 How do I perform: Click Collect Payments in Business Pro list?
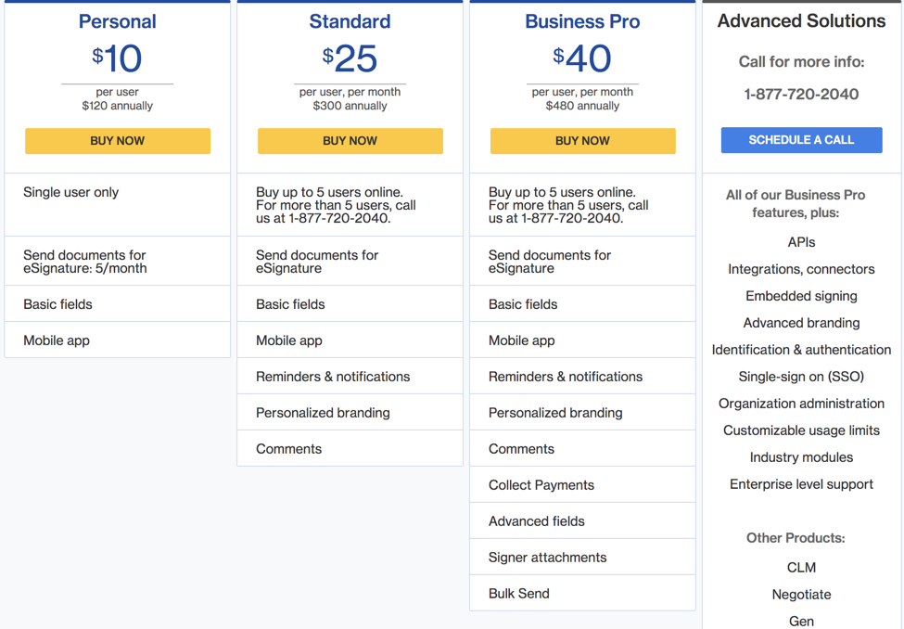582,484
